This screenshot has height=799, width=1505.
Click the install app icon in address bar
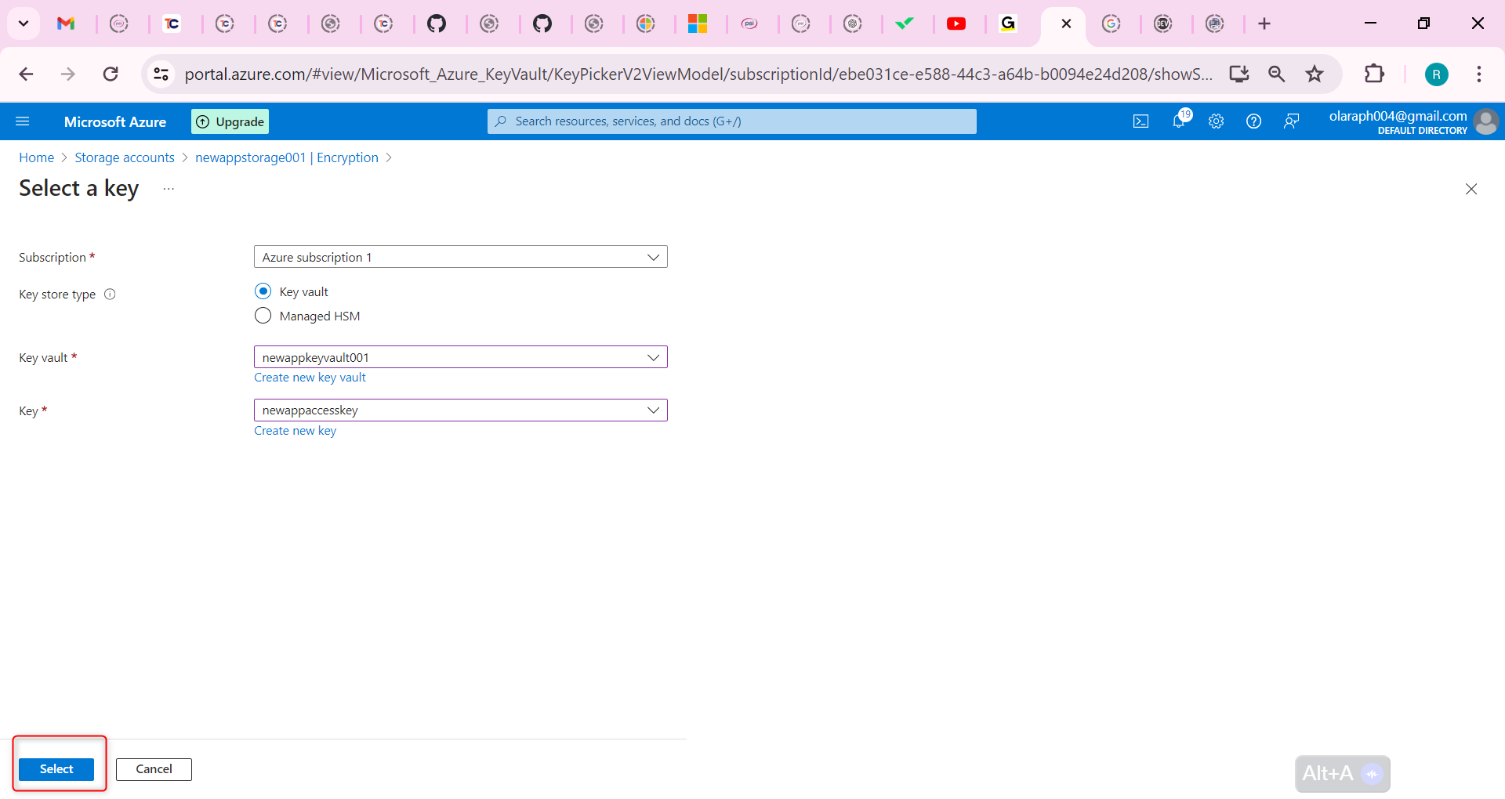1239,74
